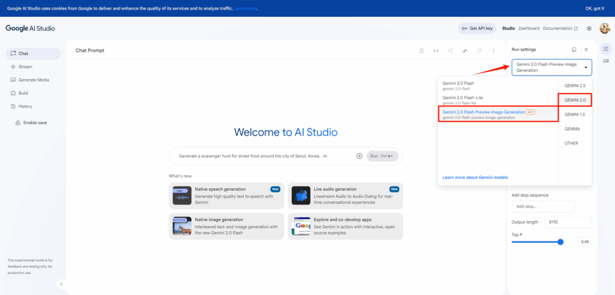Switch to the Dashboard tab
This screenshot has width=615, height=295.
point(529,28)
